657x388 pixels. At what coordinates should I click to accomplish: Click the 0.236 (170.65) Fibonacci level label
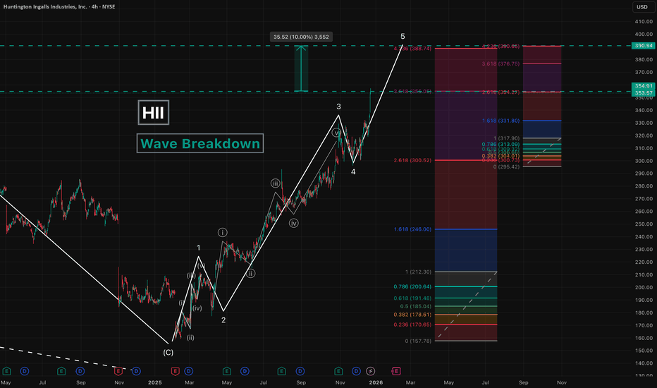(x=412, y=325)
